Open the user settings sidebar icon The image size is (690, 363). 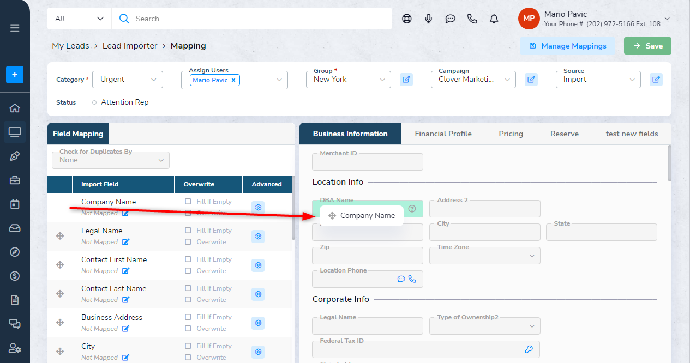click(x=15, y=348)
